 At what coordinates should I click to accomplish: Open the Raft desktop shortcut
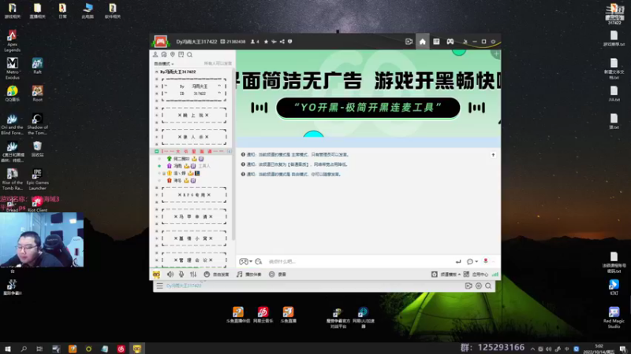click(37, 65)
